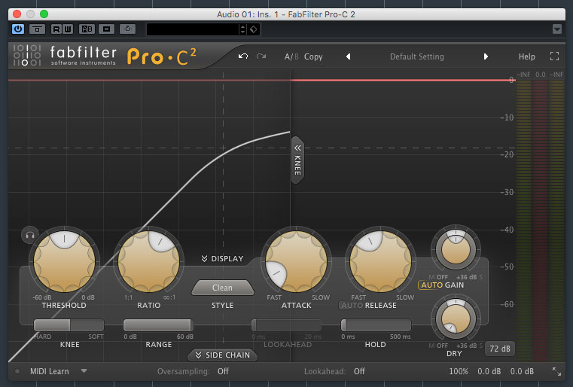Click the Range slider
Image resolution: width=573 pixels, height=387 pixels.
[x=158, y=325]
